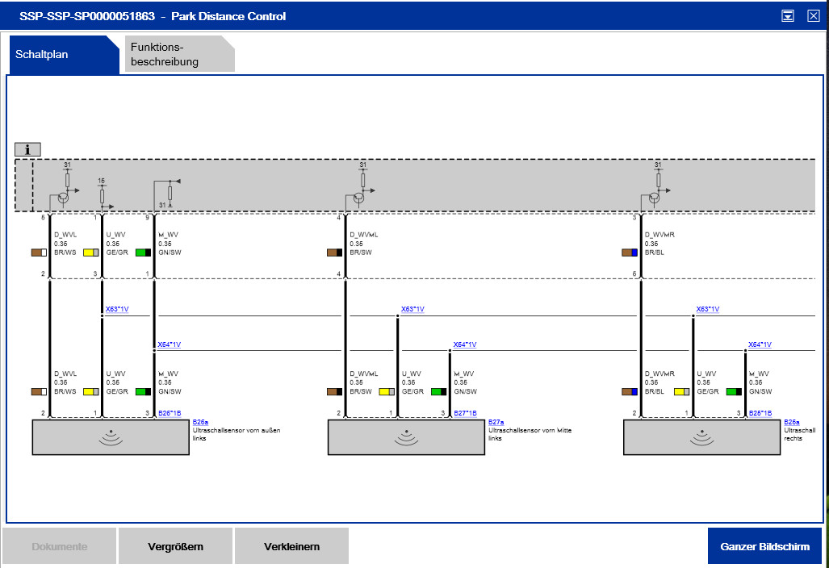Viewport: 829px width, 568px height.
Task: Select the B26a left outer ultrasonic sensor block
Action: [x=110, y=436]
